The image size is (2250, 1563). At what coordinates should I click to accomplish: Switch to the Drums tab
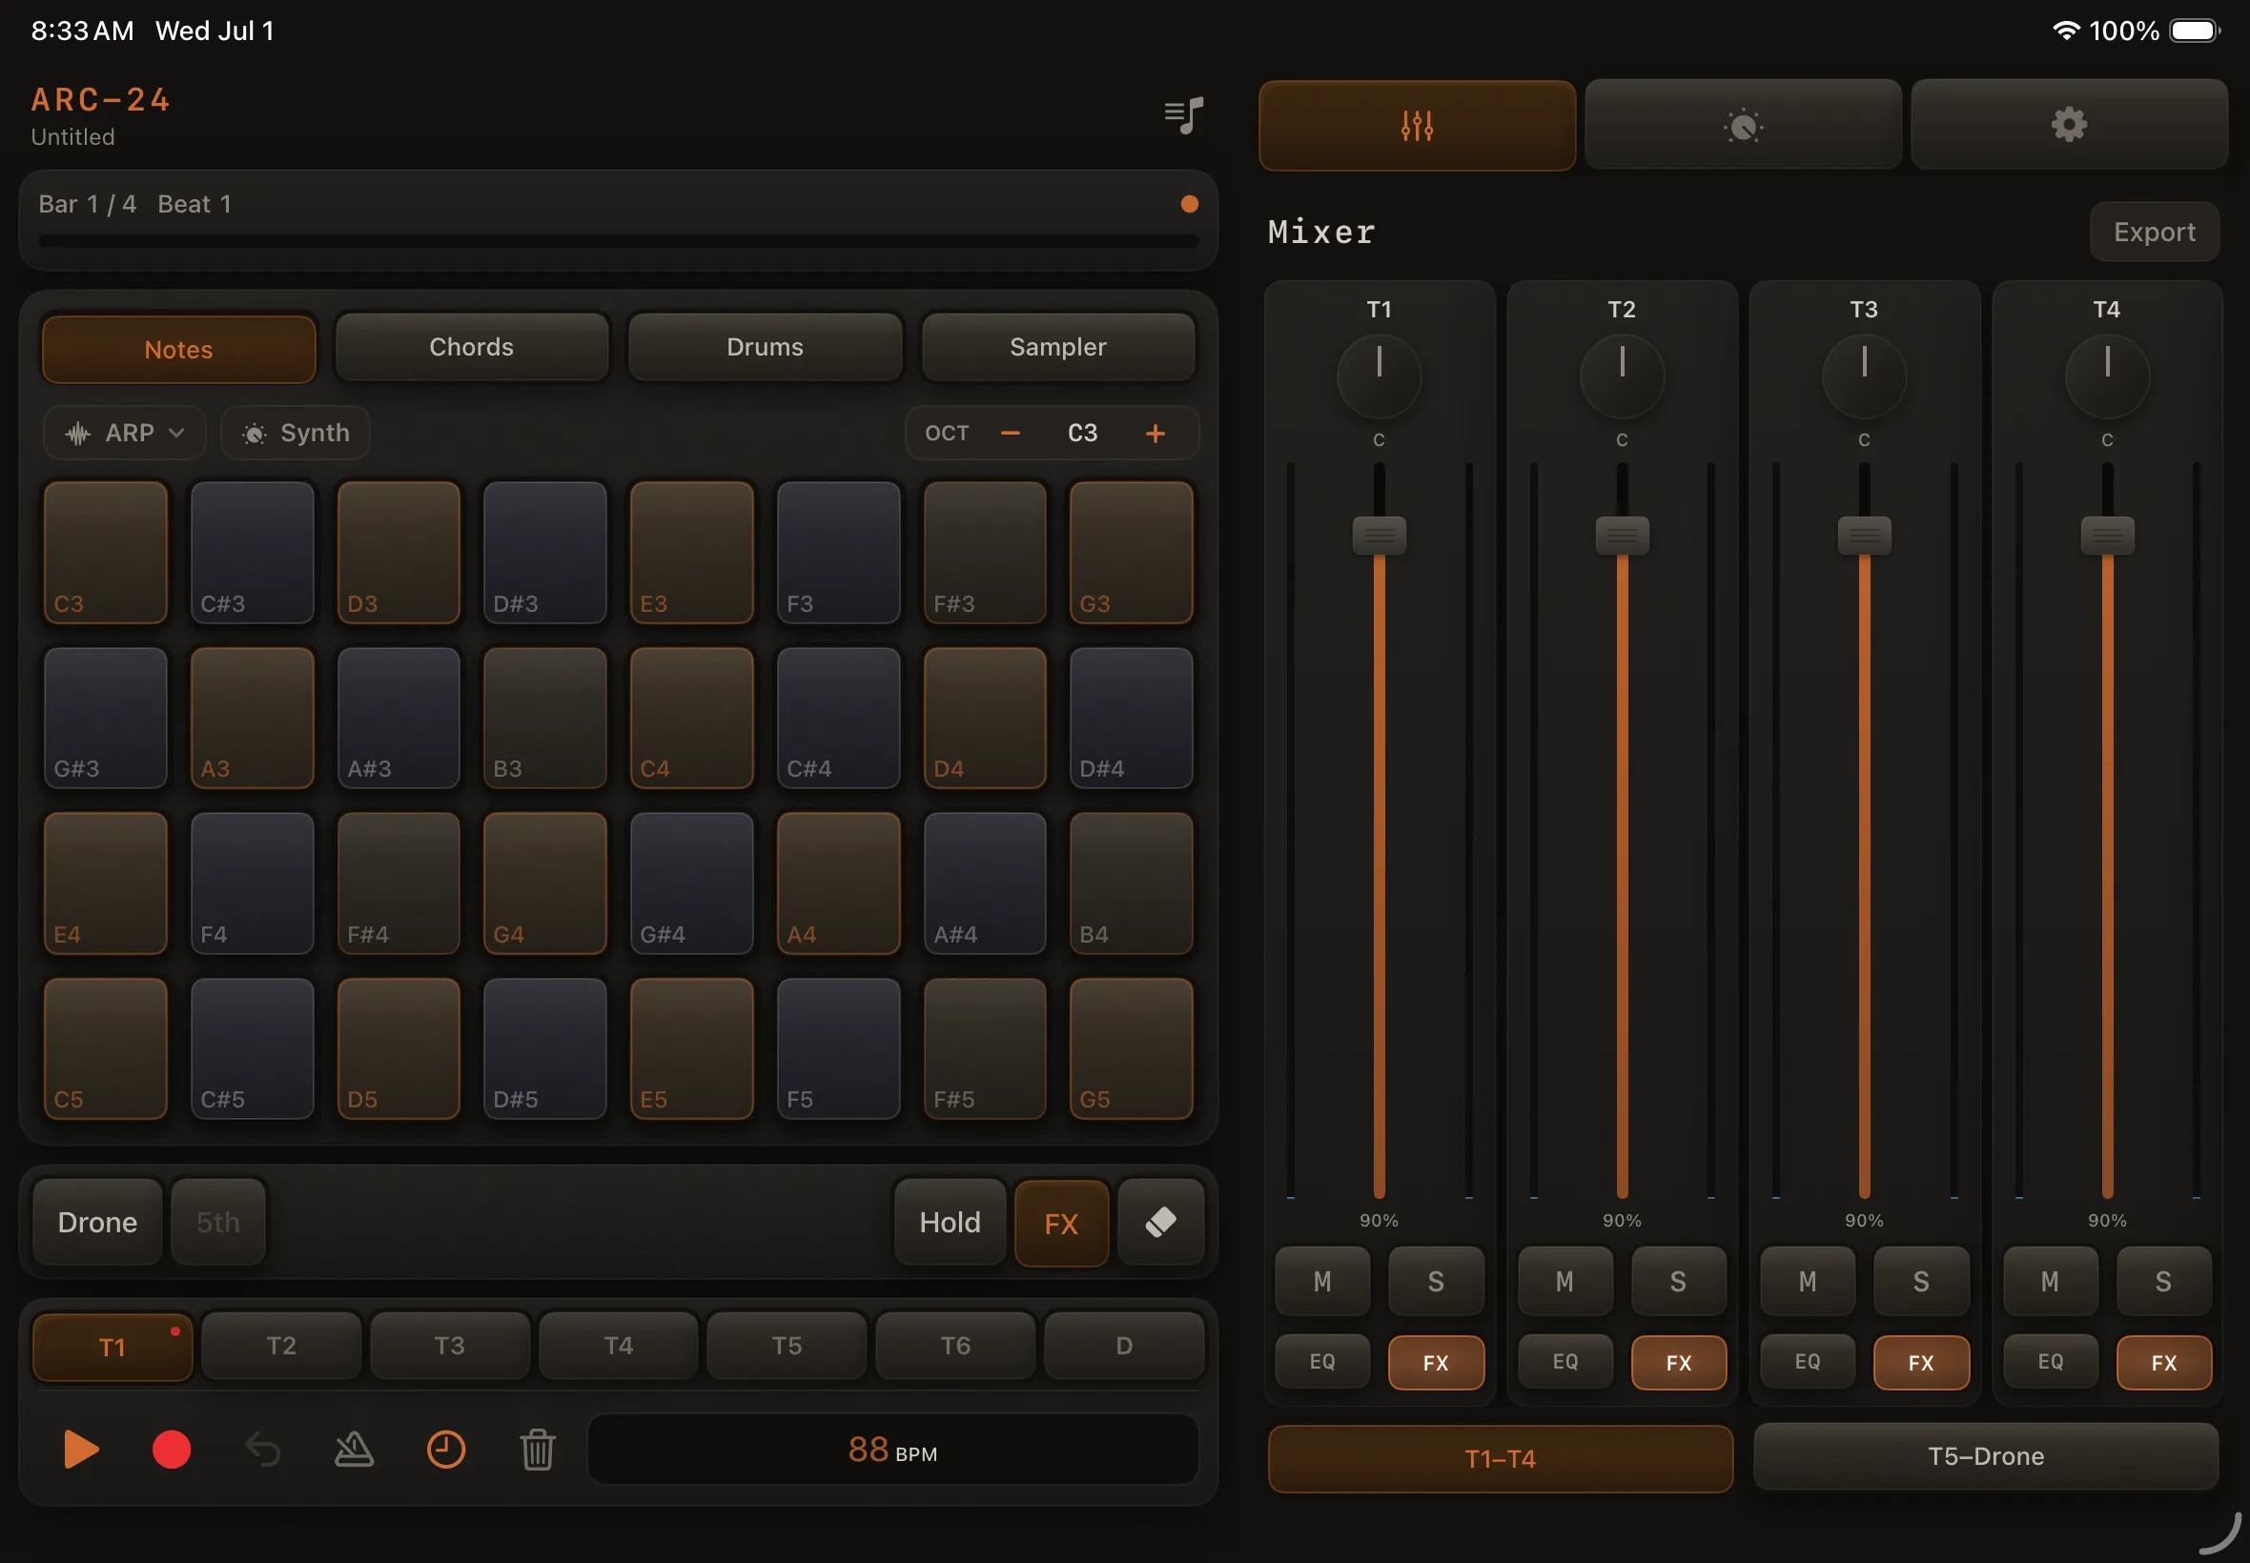point(764,347)
